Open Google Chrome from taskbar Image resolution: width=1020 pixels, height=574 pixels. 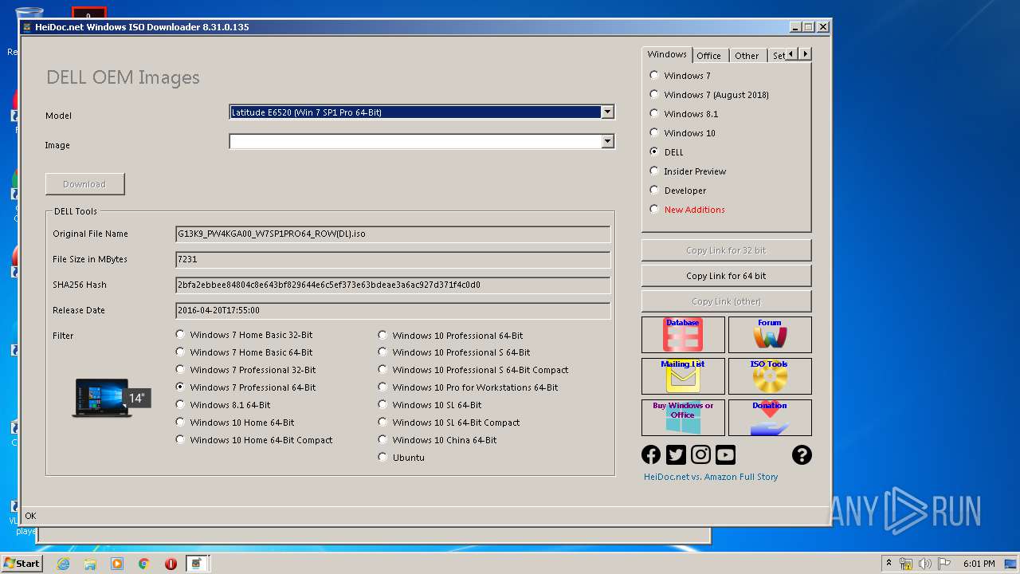(144, 564)
